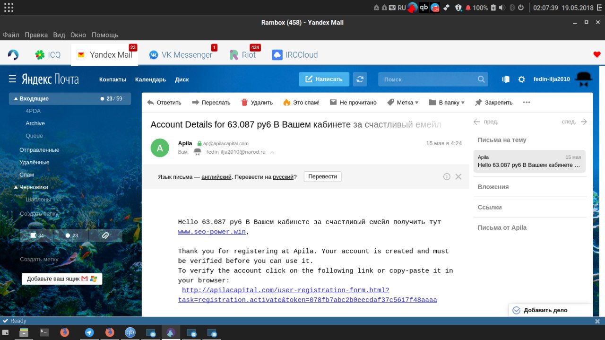Switch to the Yandex Mail tab

tap(104, 55)
